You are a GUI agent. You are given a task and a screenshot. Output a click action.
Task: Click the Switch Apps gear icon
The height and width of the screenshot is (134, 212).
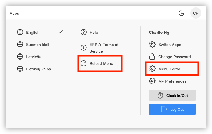coord(152,45)
